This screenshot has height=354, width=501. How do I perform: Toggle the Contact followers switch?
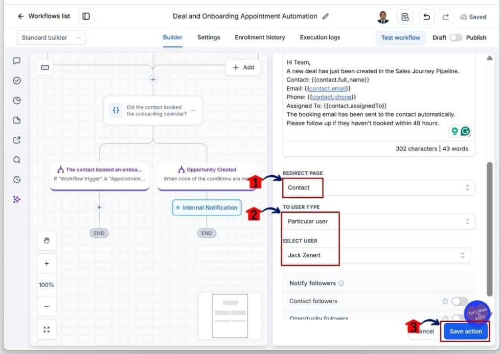tap(459, 301)
